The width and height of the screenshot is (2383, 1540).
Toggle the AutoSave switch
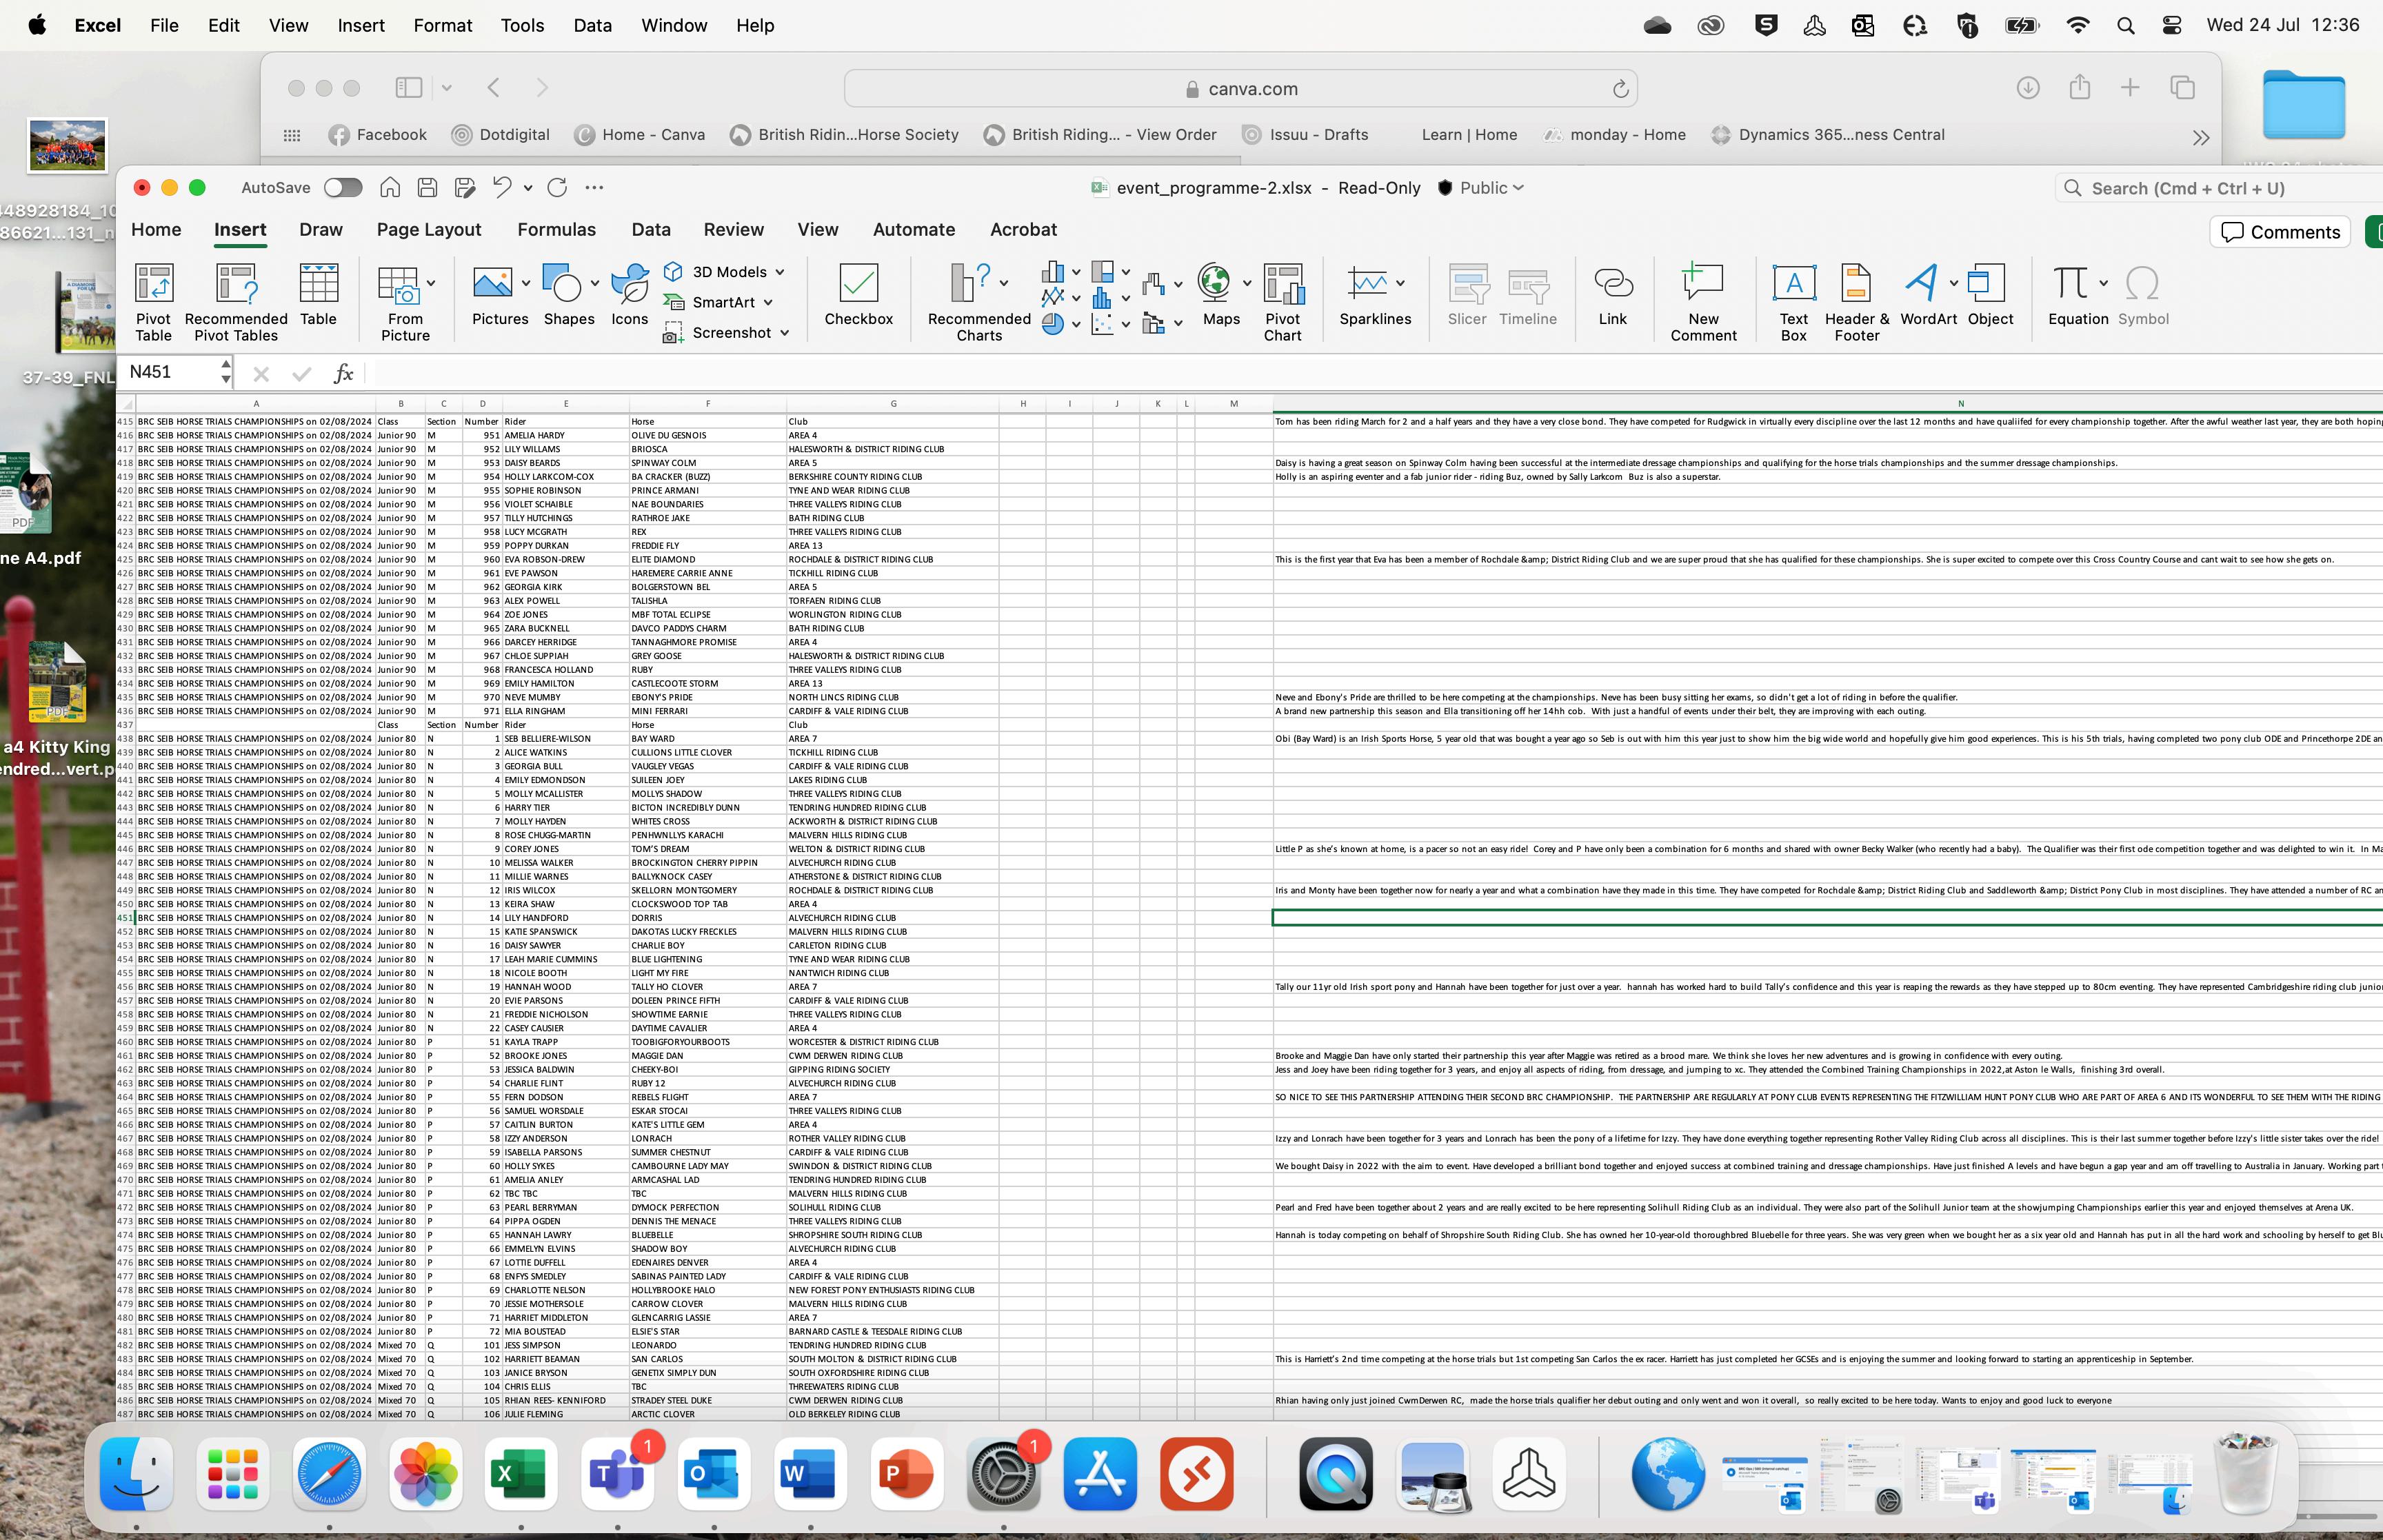pos(343,188)
